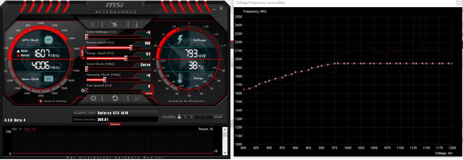Click the Frequency, MHz axis label
Screen dimensions: 463x160
tap(255, 11)
